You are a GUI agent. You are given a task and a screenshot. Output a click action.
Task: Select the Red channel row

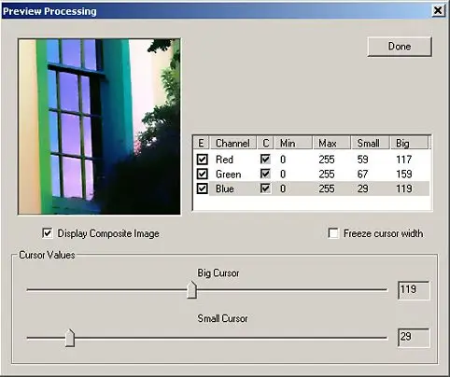coord(312,160)
